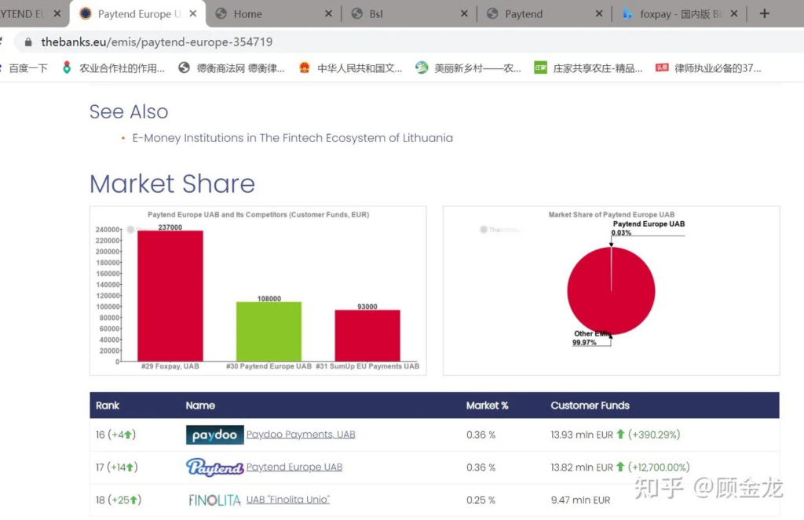Open 中华人民共和国文 bookmark

pyautogui.click(x=351, y=68)
